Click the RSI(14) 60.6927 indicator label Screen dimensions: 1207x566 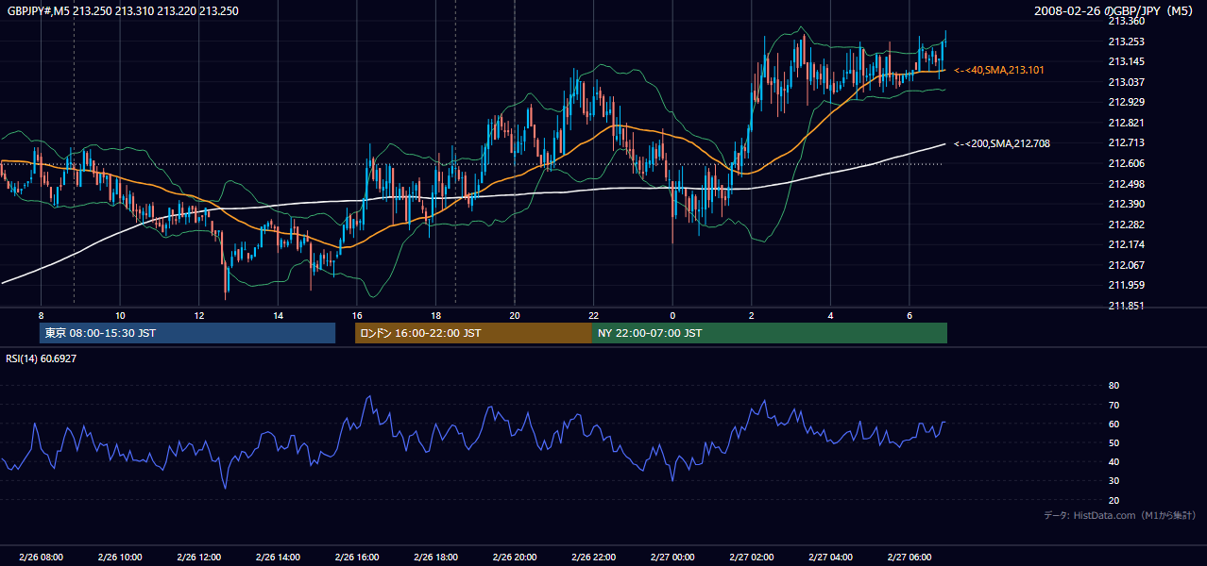[x=42, y=358]
